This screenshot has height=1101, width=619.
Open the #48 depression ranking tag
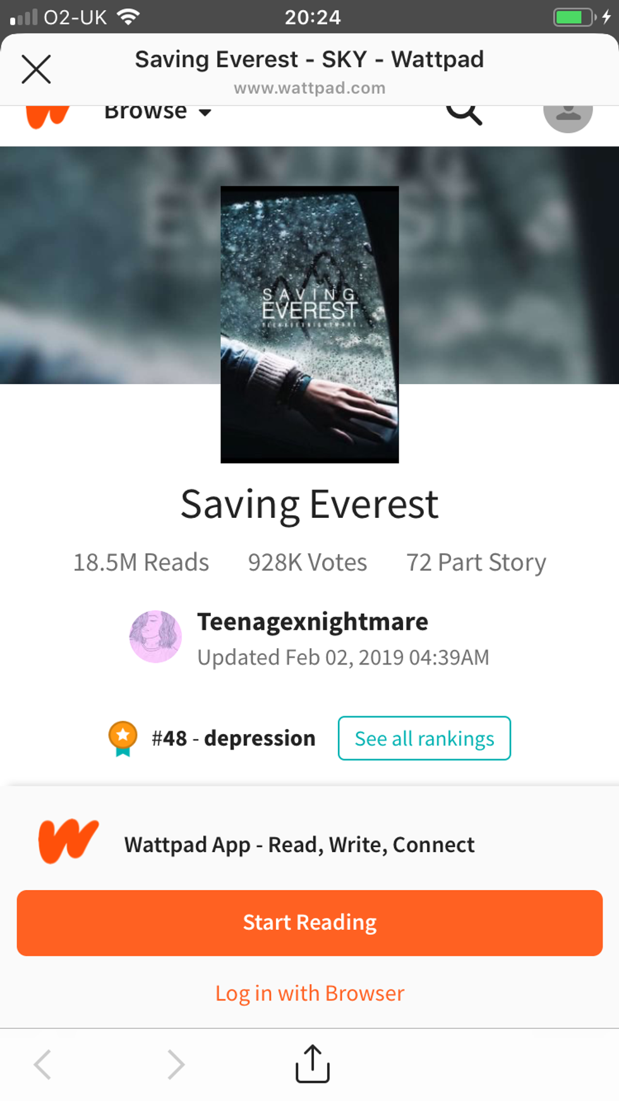(233, 738)
